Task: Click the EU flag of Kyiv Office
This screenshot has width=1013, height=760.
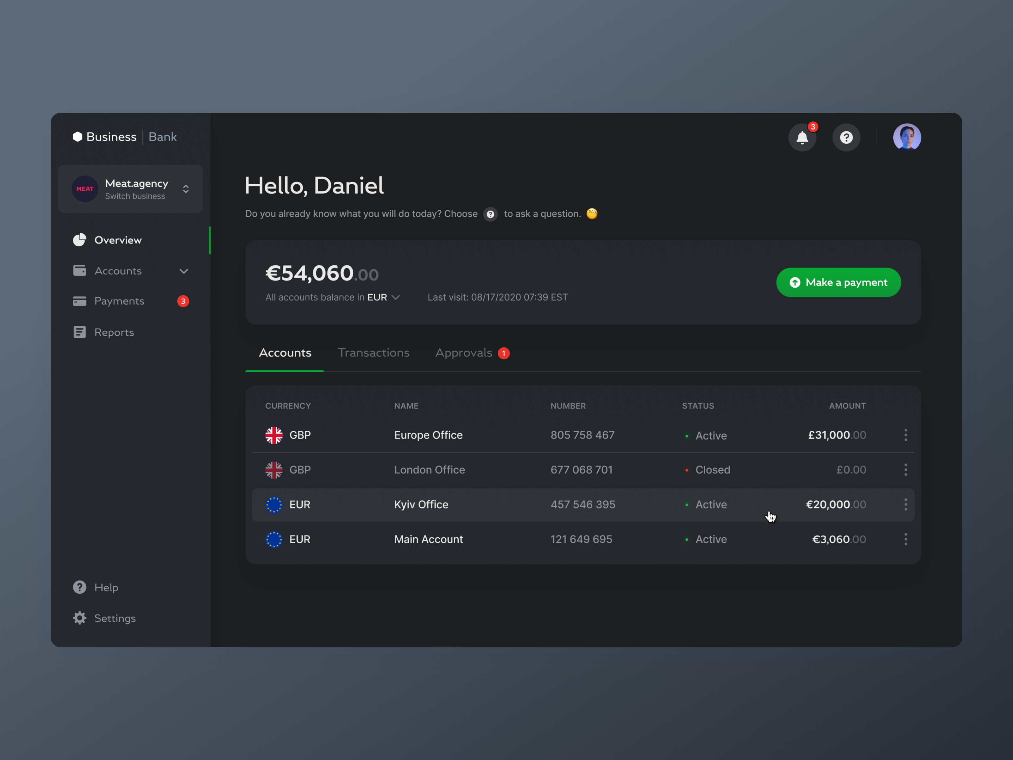Action: (274, 505)
